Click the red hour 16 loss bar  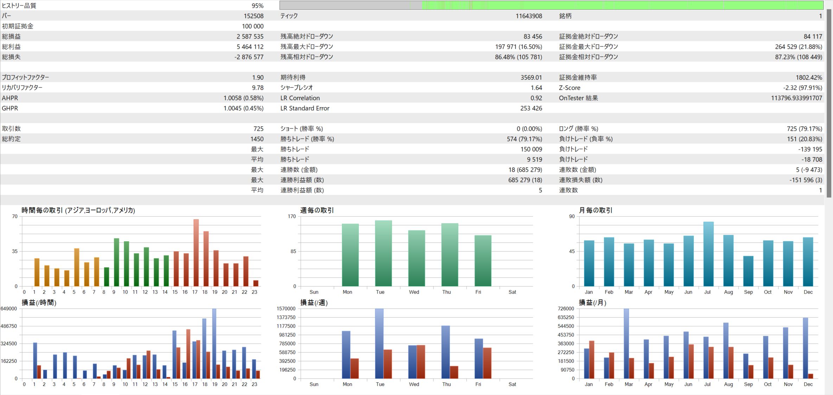(x=188, y=353)
